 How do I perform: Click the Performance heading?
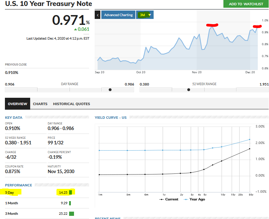[19, 185]
